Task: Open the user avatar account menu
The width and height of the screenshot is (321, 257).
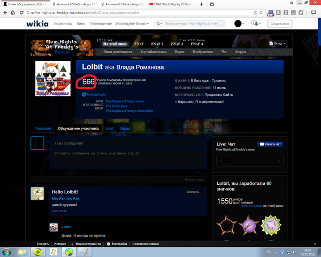Action: tap(239, 24)
